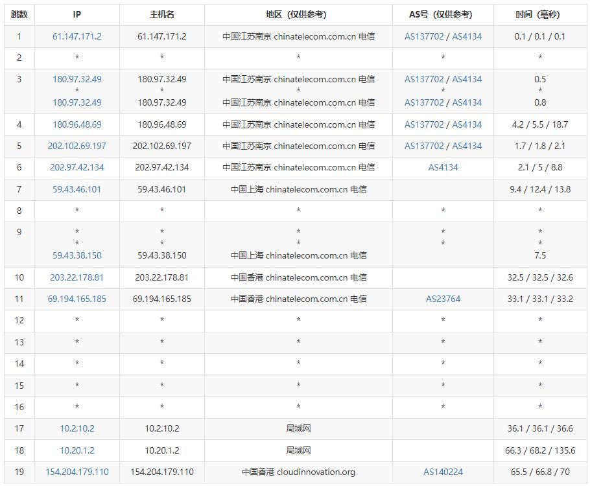Select the time value 4.2 / 5.5 / 18.7
Image resolution: width=590 pixels, height=486 pixels.
coord(540,124)
